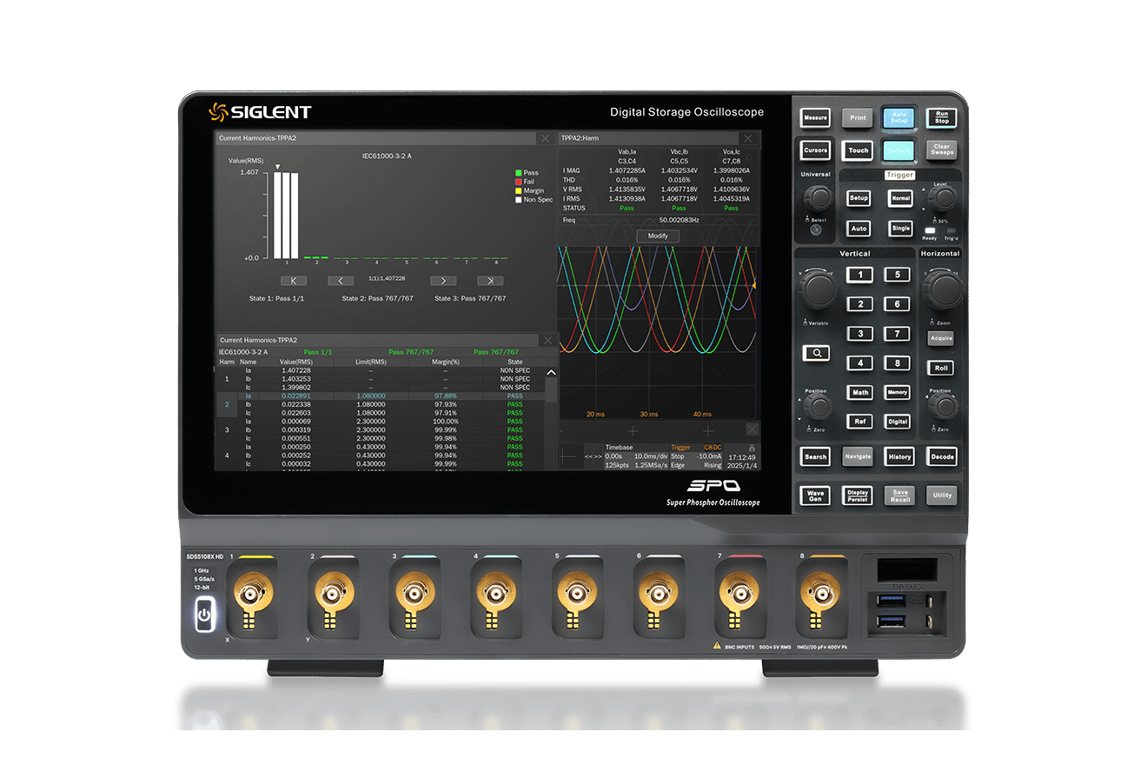Toggle the Cursors button
Image resolution: width=1147 pixels, height=765 pixels.
point(815,150)
